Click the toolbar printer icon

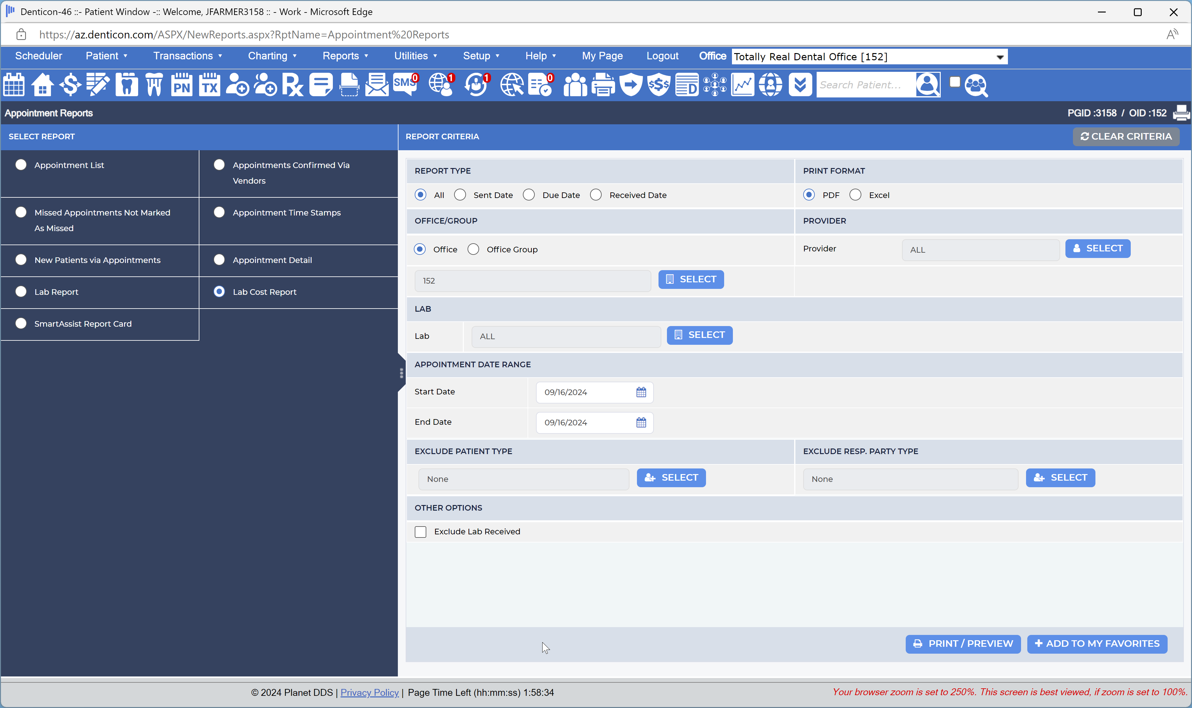click(x=604, y=85)
